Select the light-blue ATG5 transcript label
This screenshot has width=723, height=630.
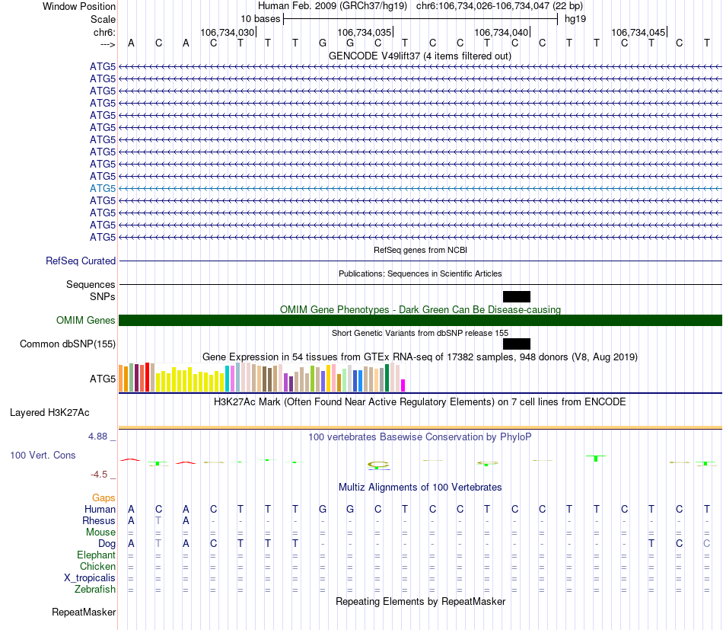click(x=103, y=188)
